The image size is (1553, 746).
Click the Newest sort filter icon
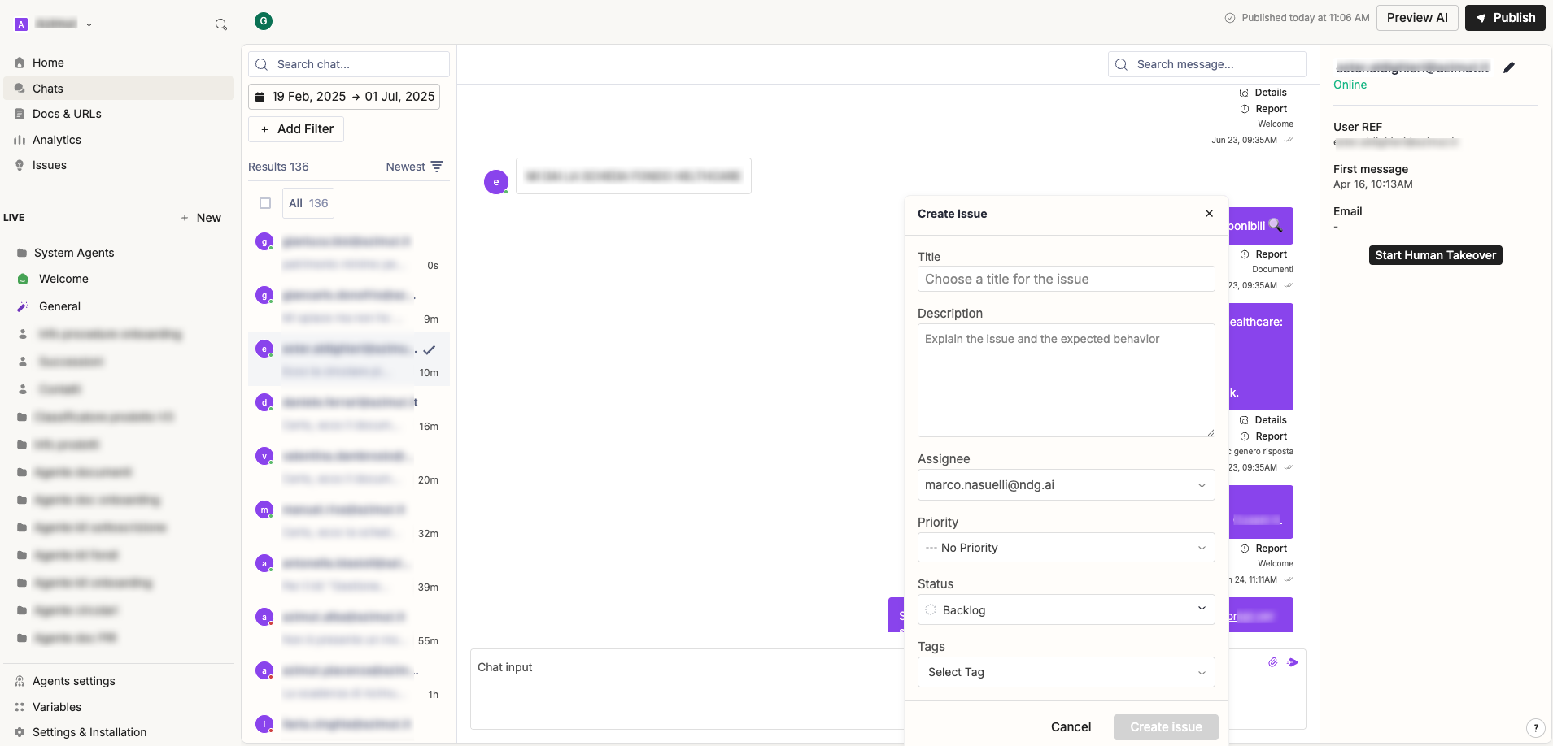pos(437,167)
